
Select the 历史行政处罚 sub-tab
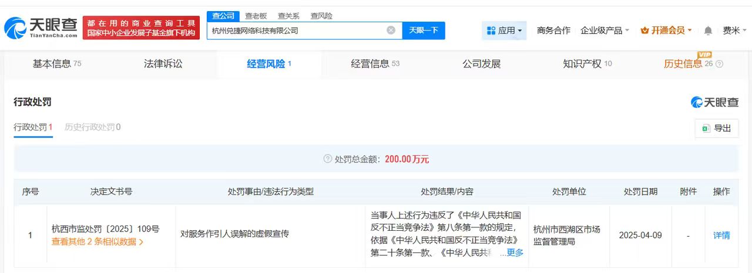pos(92,127)
